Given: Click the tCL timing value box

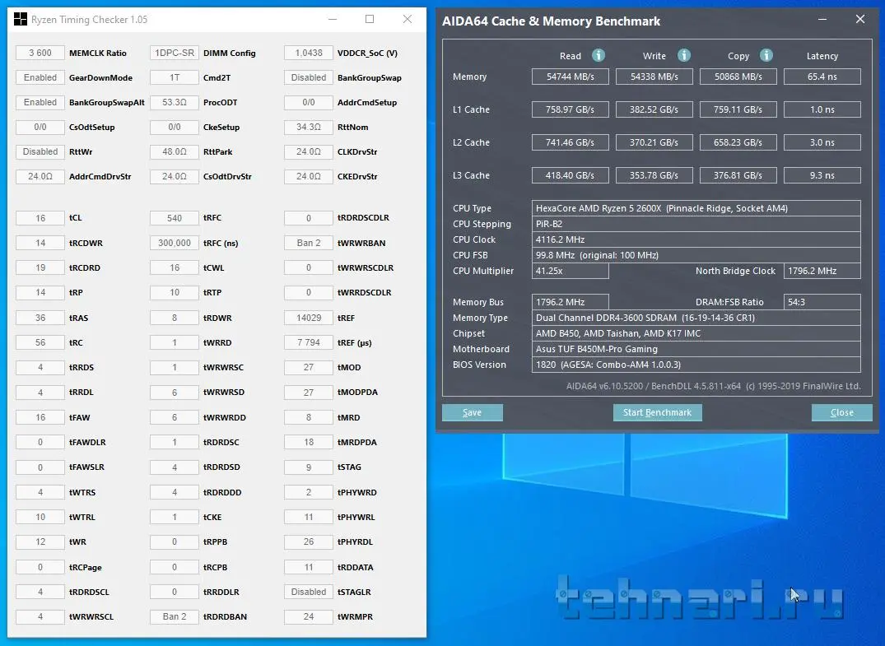Looking at the screenshot, I should point(40,218).
